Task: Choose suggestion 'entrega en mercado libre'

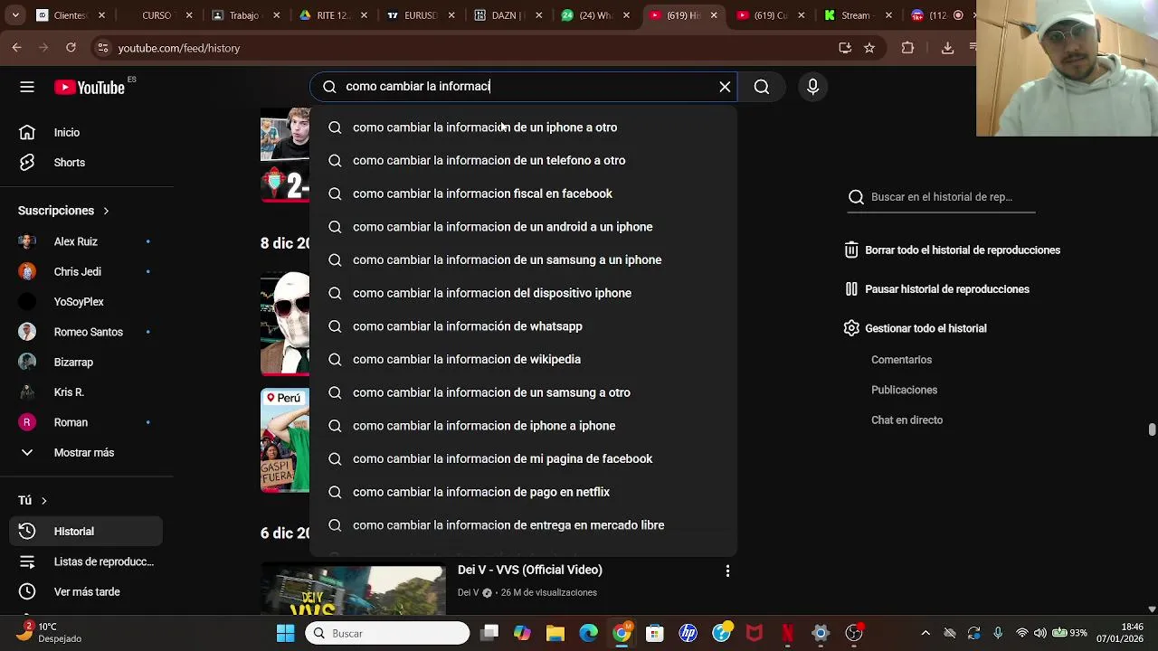Action: click(x=524, y=525)
